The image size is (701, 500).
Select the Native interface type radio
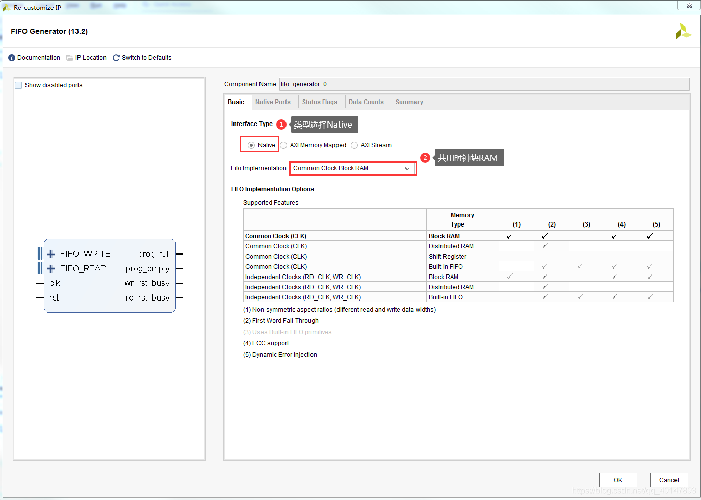pyautogui.click(x=251, y=145)
